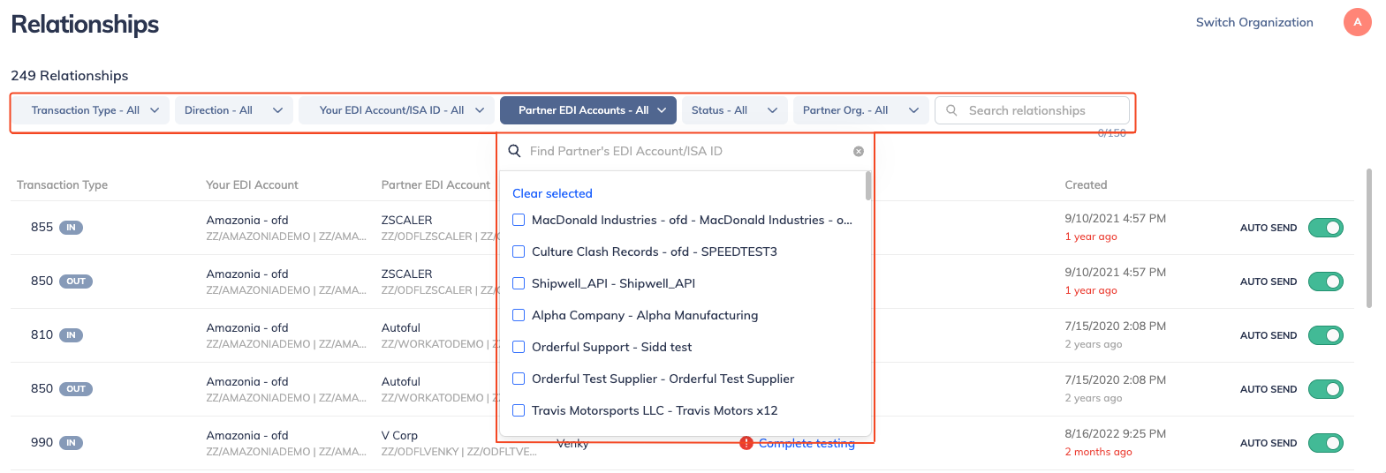Switch off Auto Send on Autoful 850 row
Viewport: 1386px width, 473px height.
point(1325,389)
